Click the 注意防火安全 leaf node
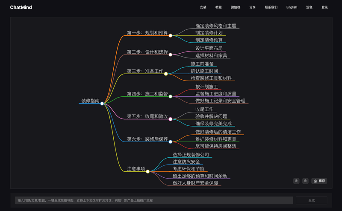342x211 pixels. tap(186, 162)
